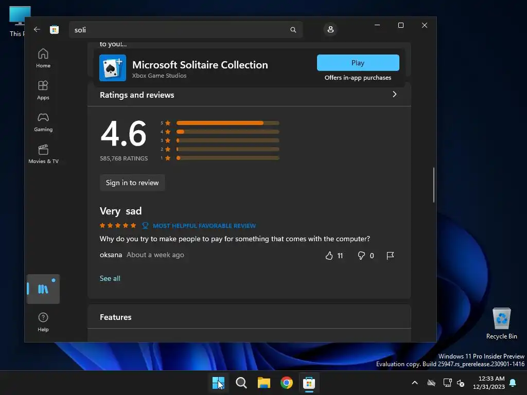
Task: Click Xbox Game Studios publisher text
Action: [159, 76]
